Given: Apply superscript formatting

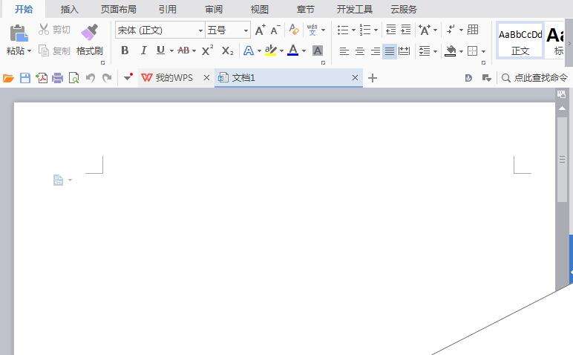Looking at the screenshot, I should click(x=207, y=50).
